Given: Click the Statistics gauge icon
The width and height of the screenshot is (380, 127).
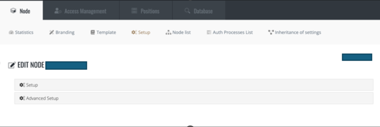Looking at the screenshot, I should [x=11, y=33].
